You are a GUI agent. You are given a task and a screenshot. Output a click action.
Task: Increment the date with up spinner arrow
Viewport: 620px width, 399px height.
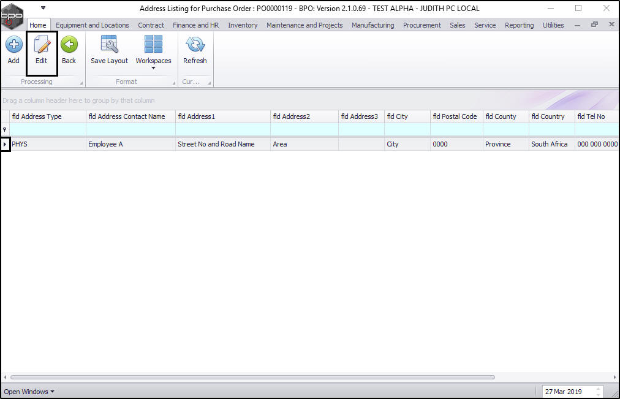click(599, 389)
